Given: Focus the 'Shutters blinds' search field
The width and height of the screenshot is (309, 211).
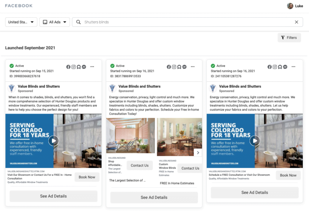Looking at the screenshot, I should (187, 22).
